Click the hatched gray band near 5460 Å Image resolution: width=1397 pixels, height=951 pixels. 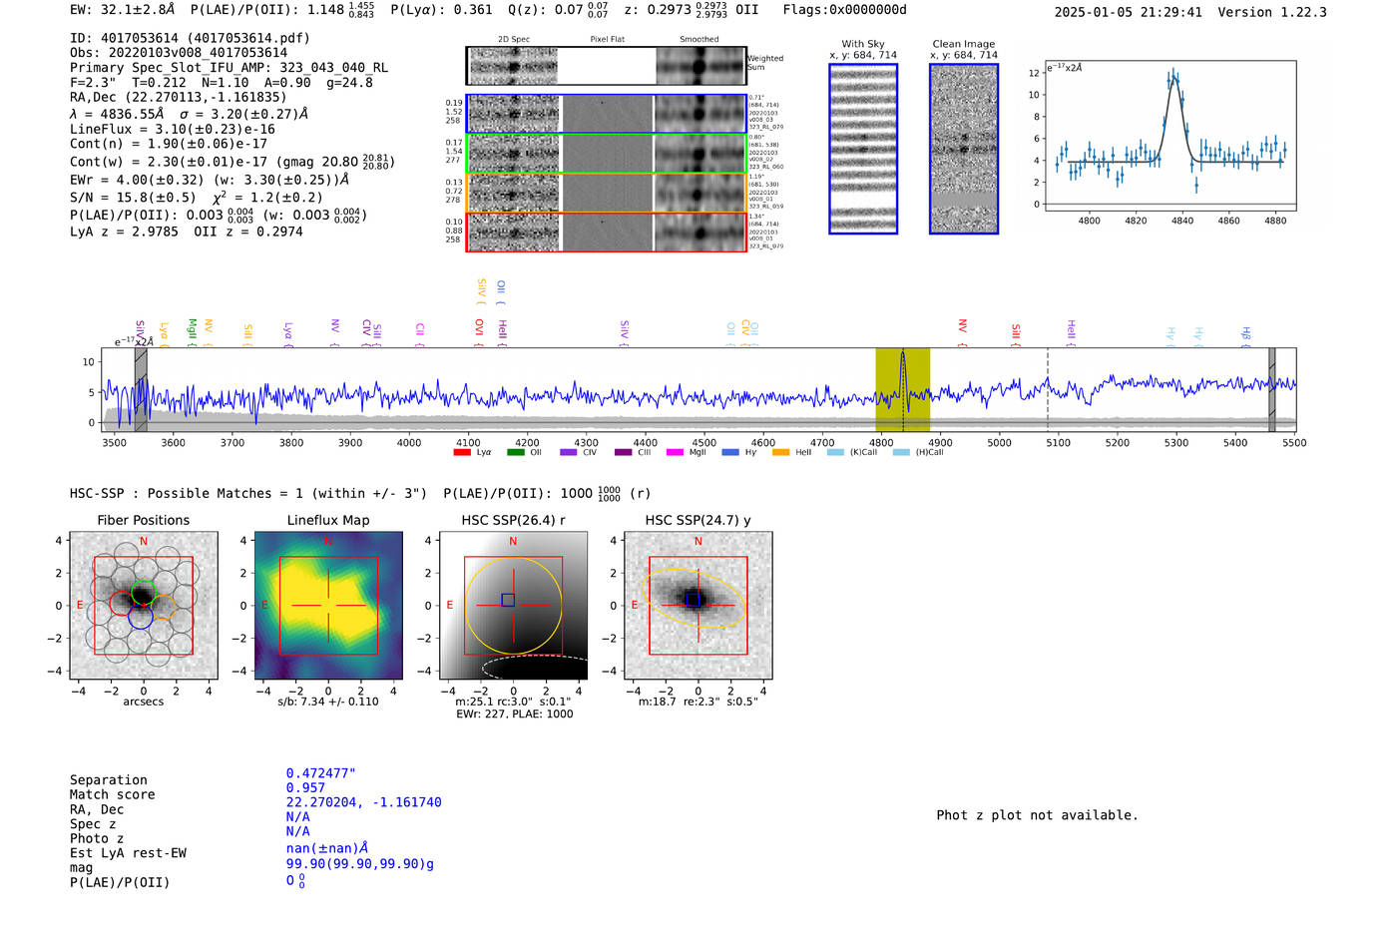click(1271, 390)
